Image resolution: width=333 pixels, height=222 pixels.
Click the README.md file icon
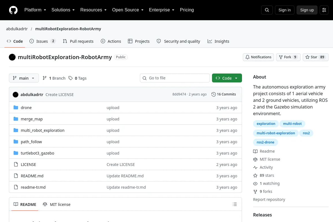tap(16, 176)
